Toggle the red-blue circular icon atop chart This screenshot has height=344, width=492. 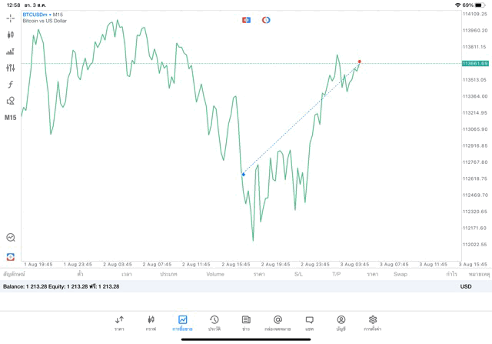(266, 19)
